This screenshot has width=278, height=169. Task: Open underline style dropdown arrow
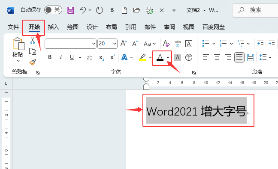(x=80, y=57)
